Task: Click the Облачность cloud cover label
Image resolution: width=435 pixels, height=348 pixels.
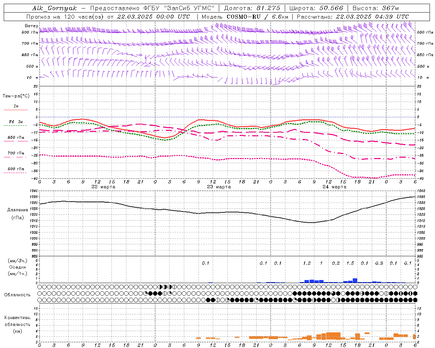Action: (17, 295)
